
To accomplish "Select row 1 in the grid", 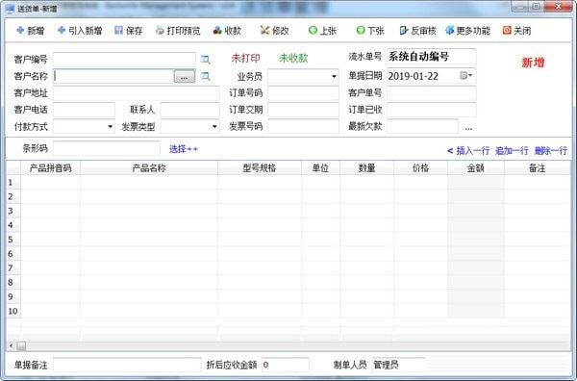I will [13, 182].
